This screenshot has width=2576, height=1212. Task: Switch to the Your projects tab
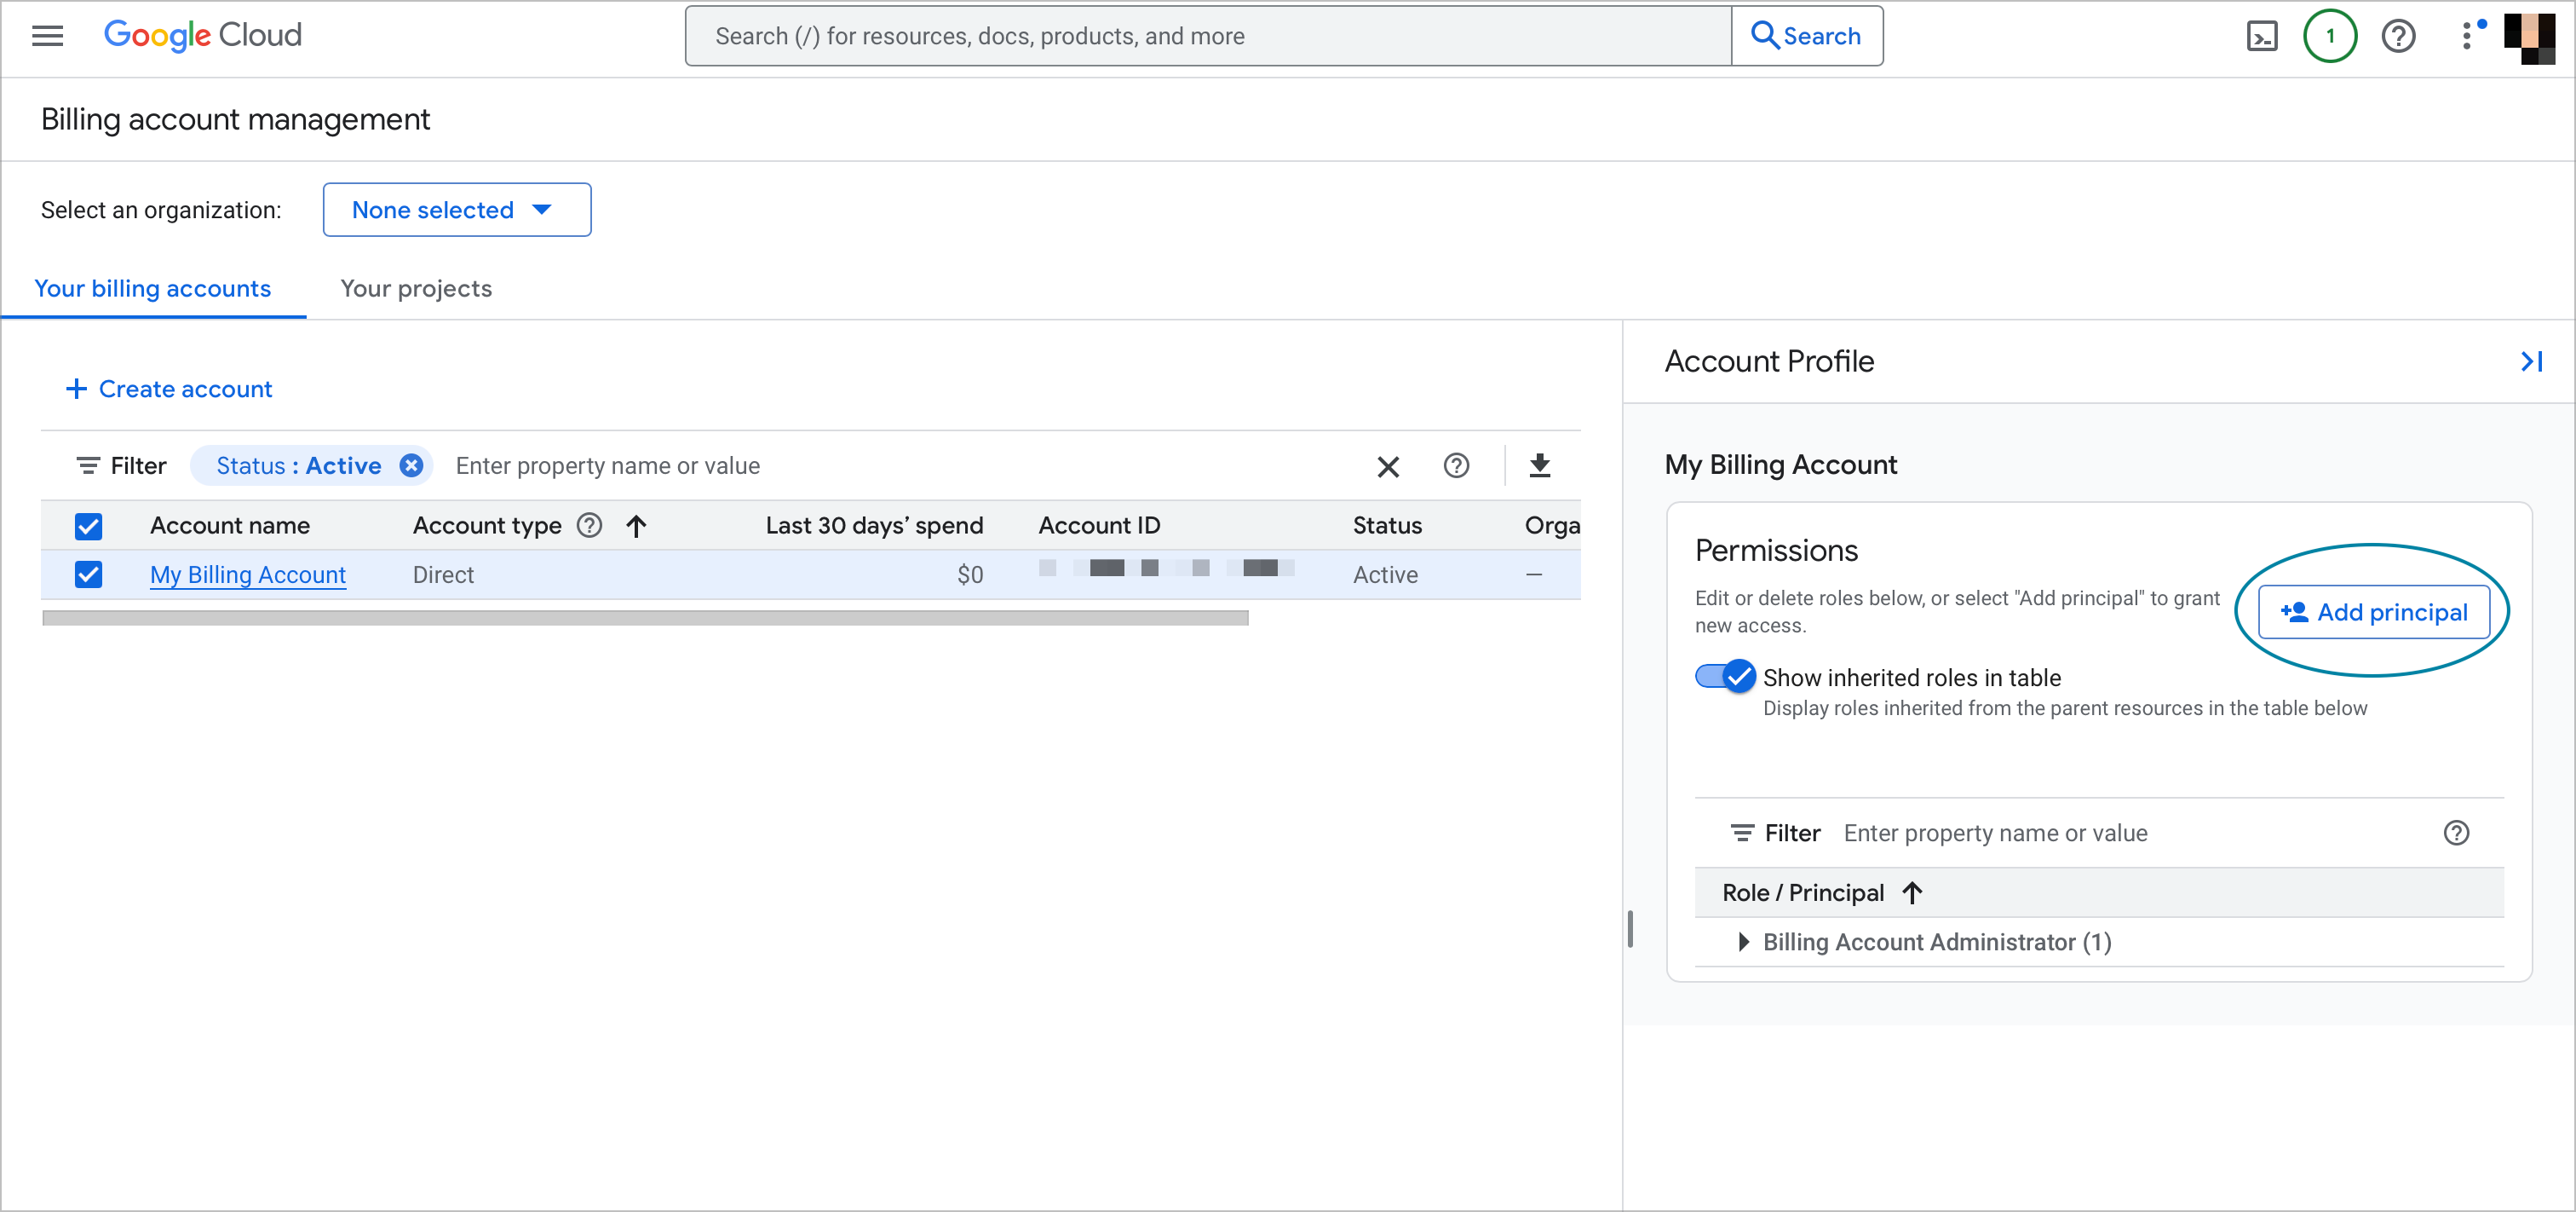click(x=416, y=288)
